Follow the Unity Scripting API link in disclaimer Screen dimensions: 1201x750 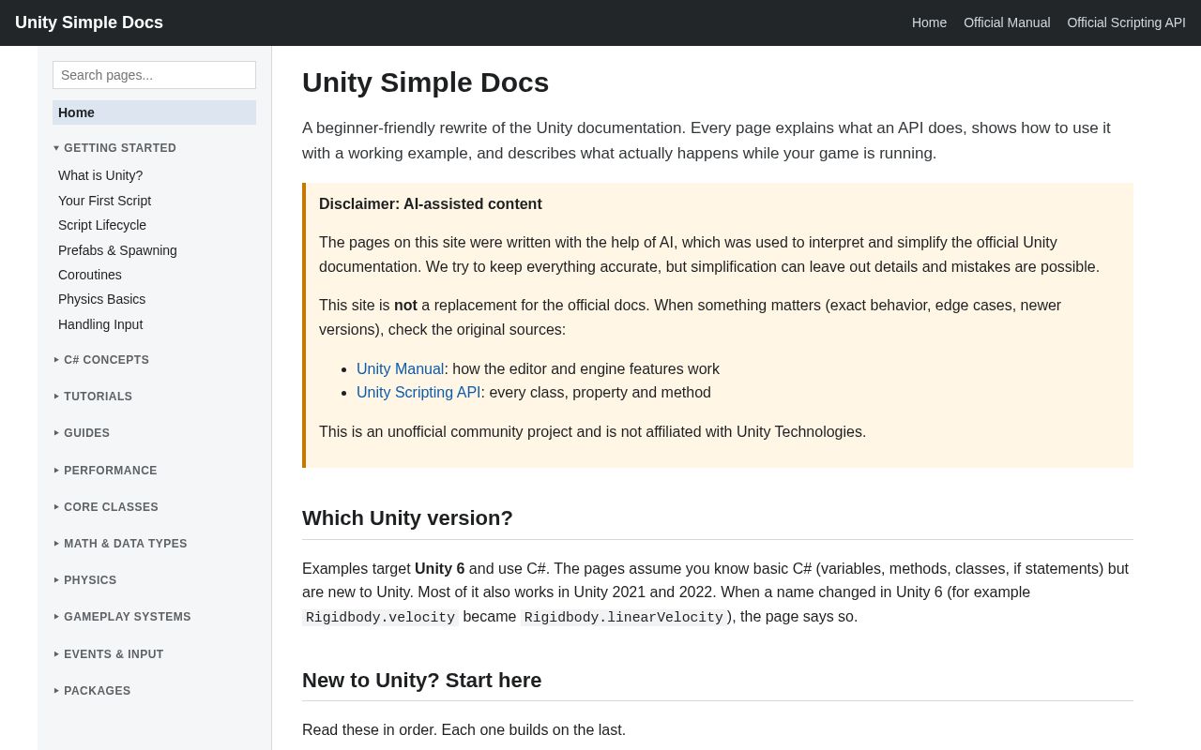click(x=418, y=393)
